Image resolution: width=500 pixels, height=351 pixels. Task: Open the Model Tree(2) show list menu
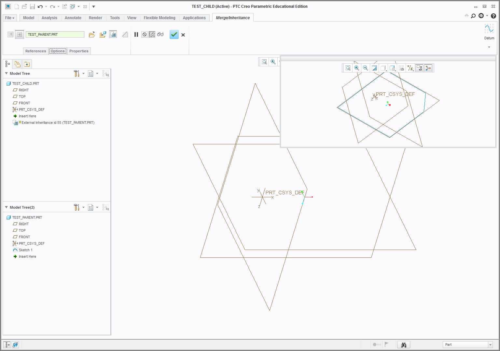click(91, 207)
